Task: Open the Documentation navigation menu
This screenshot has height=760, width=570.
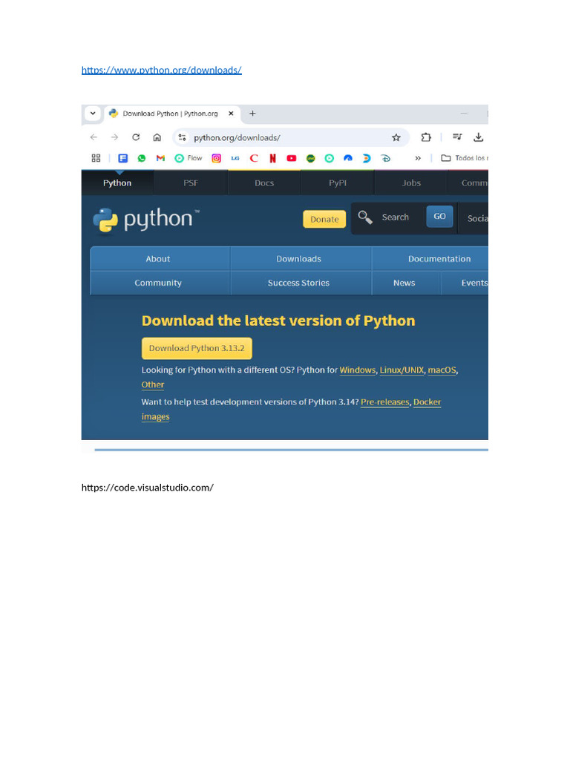Action: point(430,259)
